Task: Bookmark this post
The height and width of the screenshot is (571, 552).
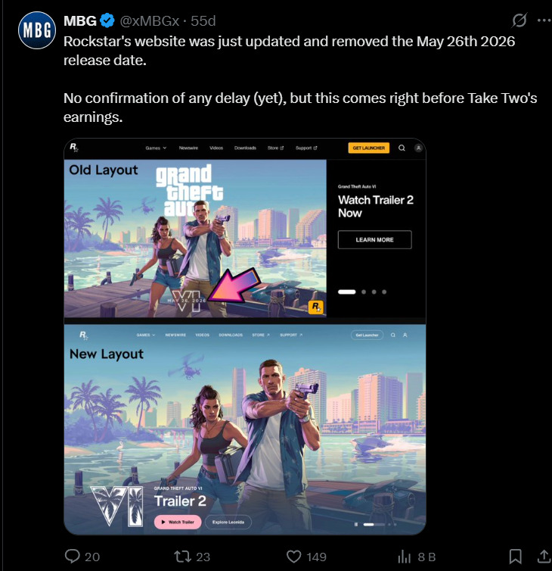Action: tap(514, 557)
